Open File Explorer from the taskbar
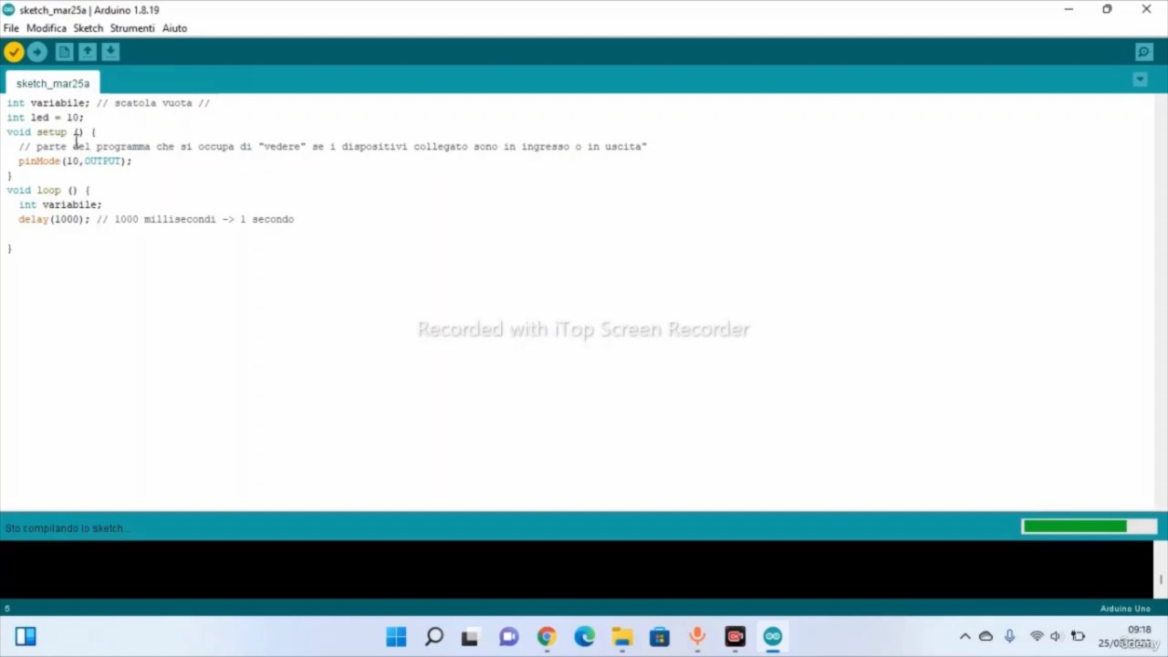The height and width of the screenshot is (657, 1168). click(622, 637)
